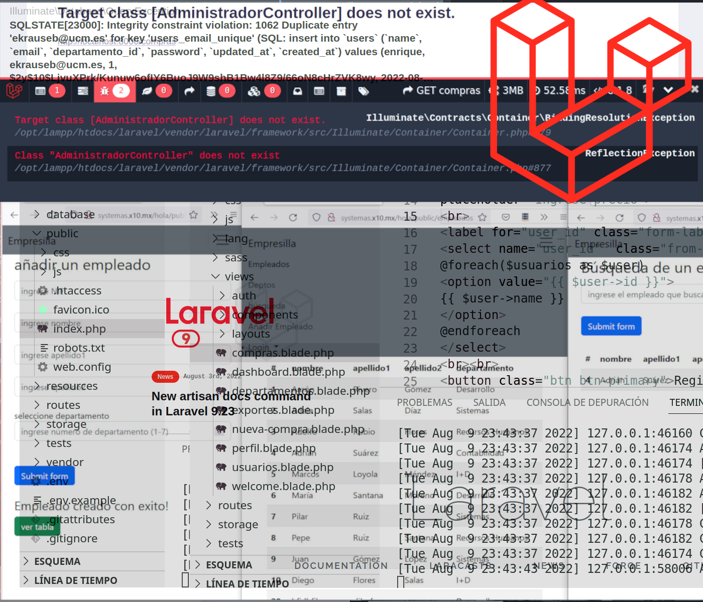Open the file robots.txt
Screen dimensions: 703x602
coord(79,348)
